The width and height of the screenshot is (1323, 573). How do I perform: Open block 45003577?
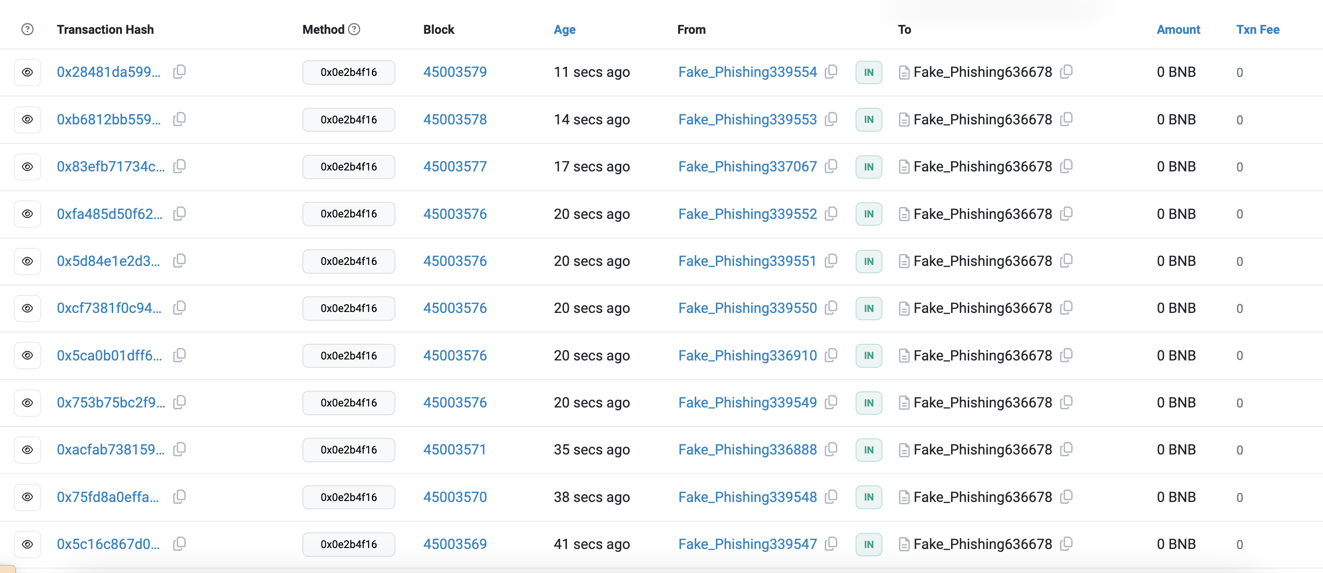(x=455, y=167)
